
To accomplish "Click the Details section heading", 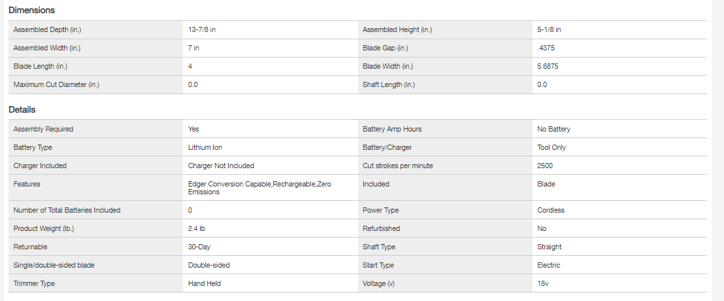I will point(22,110).
